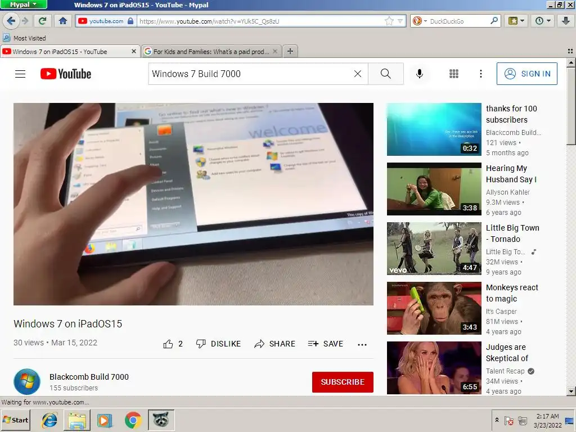576x432 pixels.
Task: Click the page scrollbar down arrow
Action: [571, 391]
